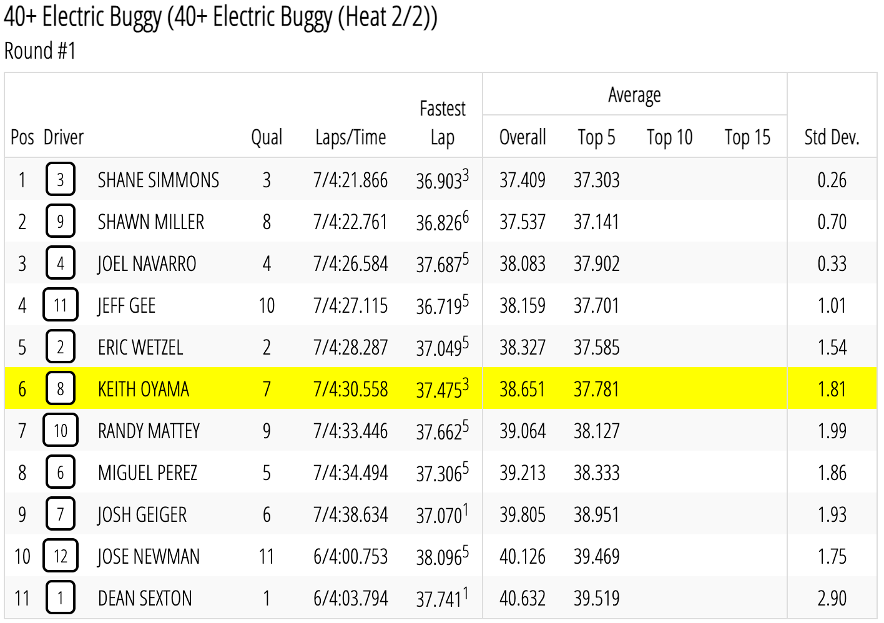Click the Laps/Time column header
Viewport: 884px width, 623px height.
[x=351, y=137]
